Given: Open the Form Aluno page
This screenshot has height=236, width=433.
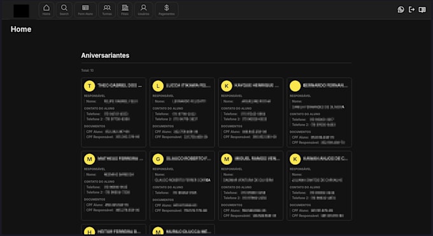Looking at the screenshot, I should point(85,10).
